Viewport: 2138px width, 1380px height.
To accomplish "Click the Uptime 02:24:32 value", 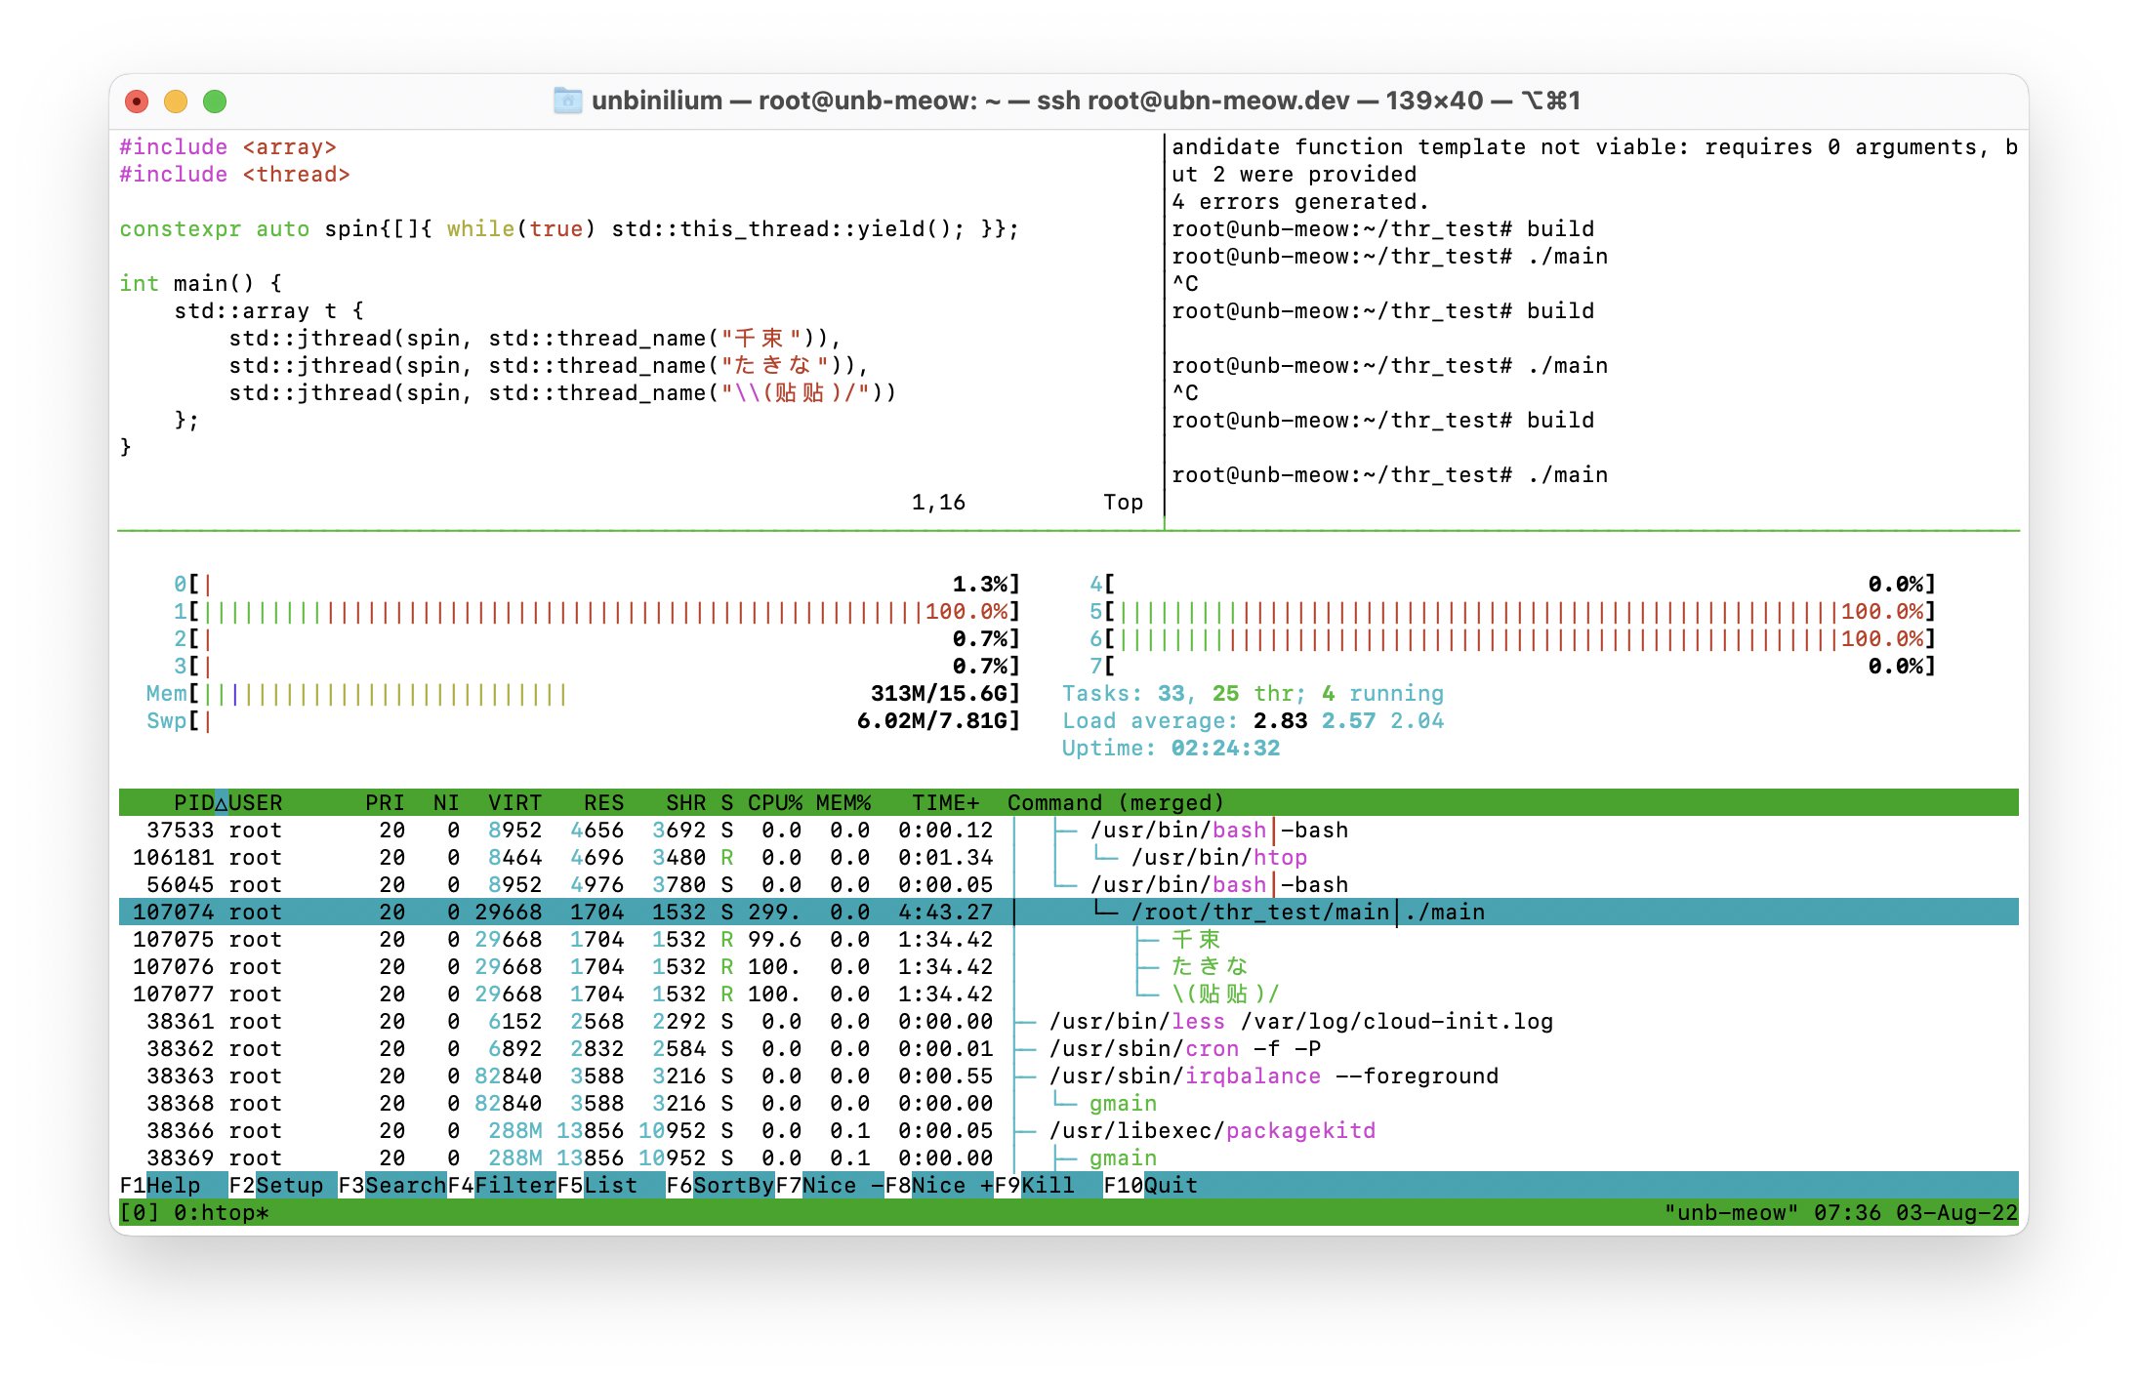I will coord(1225,748).
